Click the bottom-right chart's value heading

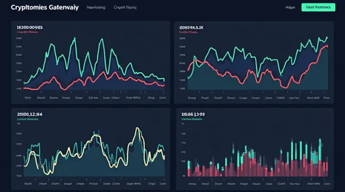click(x=194, y=114)
